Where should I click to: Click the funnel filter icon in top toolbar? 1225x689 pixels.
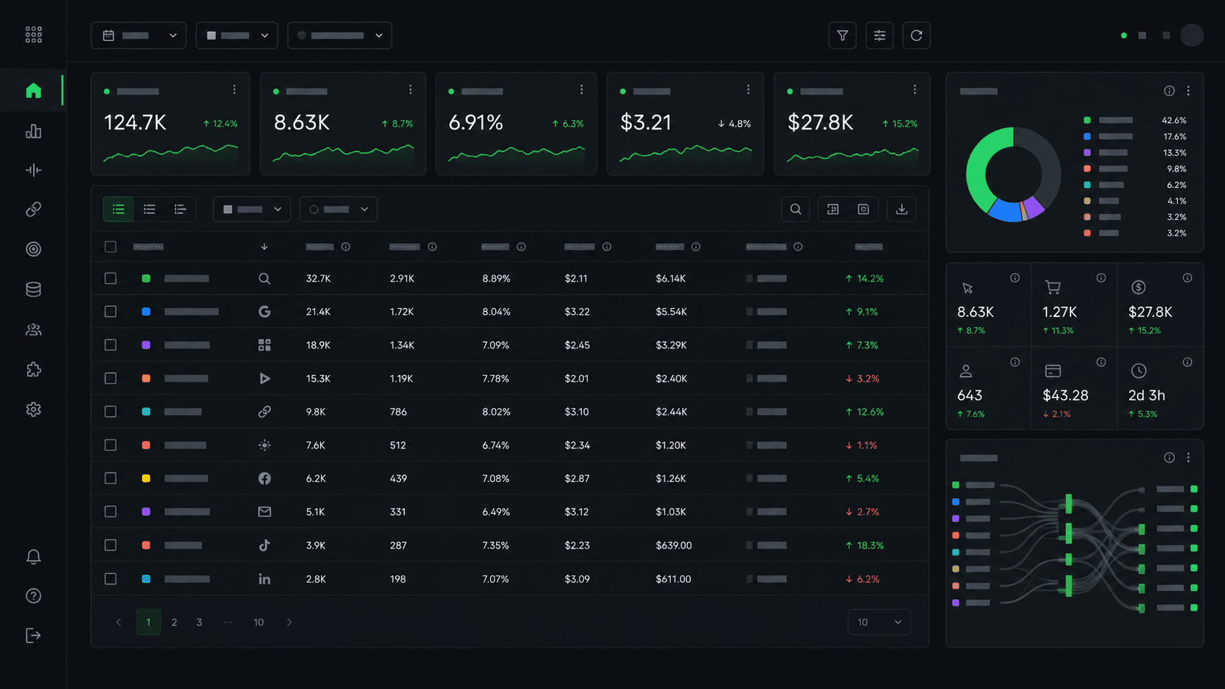click(x=843, y=35)
